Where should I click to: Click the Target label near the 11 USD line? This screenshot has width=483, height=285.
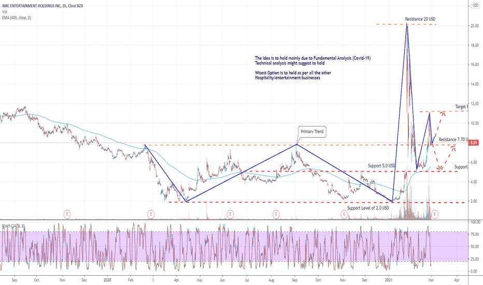click(x=461, y=107)
